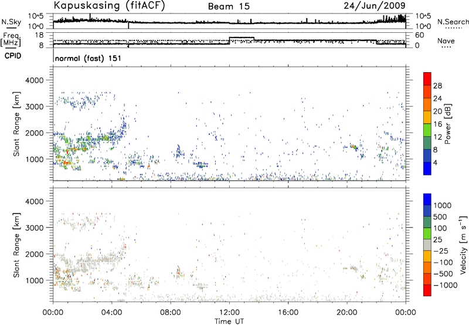Click the red bottom of velocity colorbar
Screen dimensions: 469x325
point(427,290)
